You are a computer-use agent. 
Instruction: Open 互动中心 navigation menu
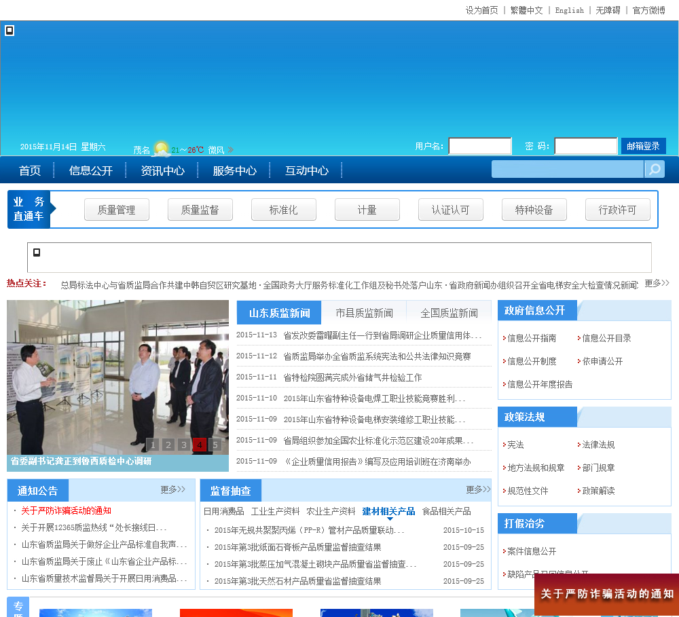point(307,170)
